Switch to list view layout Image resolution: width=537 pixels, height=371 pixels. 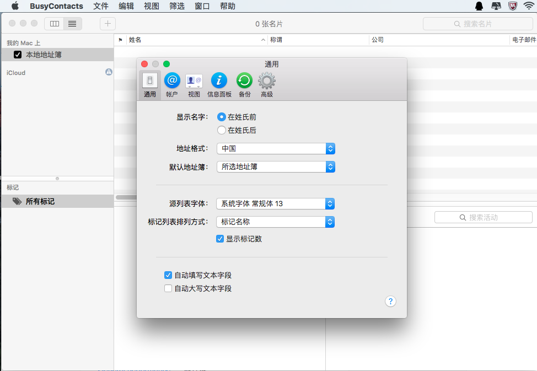73,24
